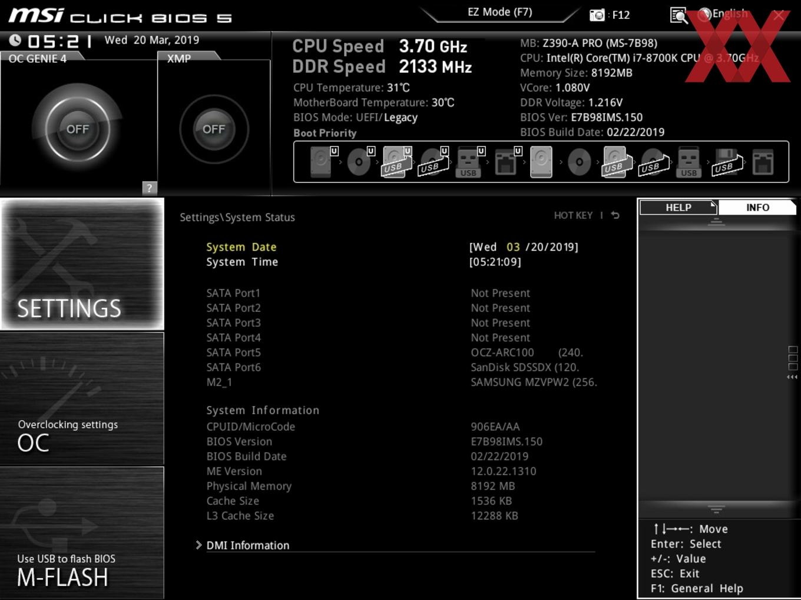The image size is (801, 600).
Task: Open the OC overclocking settings tile
Action: (x=82, y=398)
